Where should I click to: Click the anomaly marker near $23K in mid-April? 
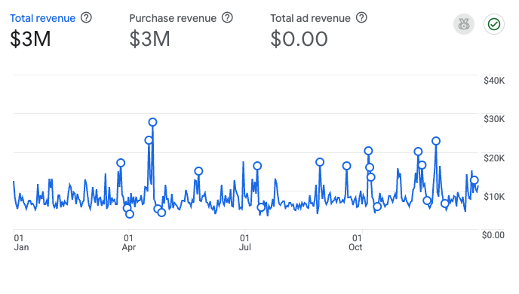[149, 140]
